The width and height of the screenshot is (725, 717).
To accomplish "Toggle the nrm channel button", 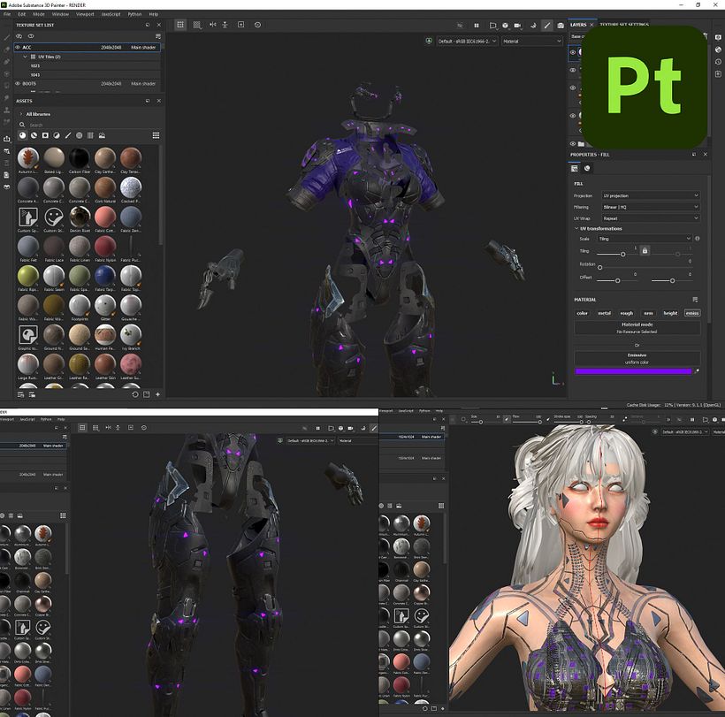I will click(648, 313).
